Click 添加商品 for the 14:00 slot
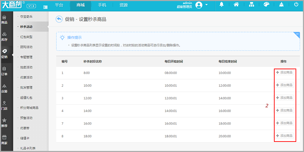This screenshot has height=152, width=304. coord(284,110)
